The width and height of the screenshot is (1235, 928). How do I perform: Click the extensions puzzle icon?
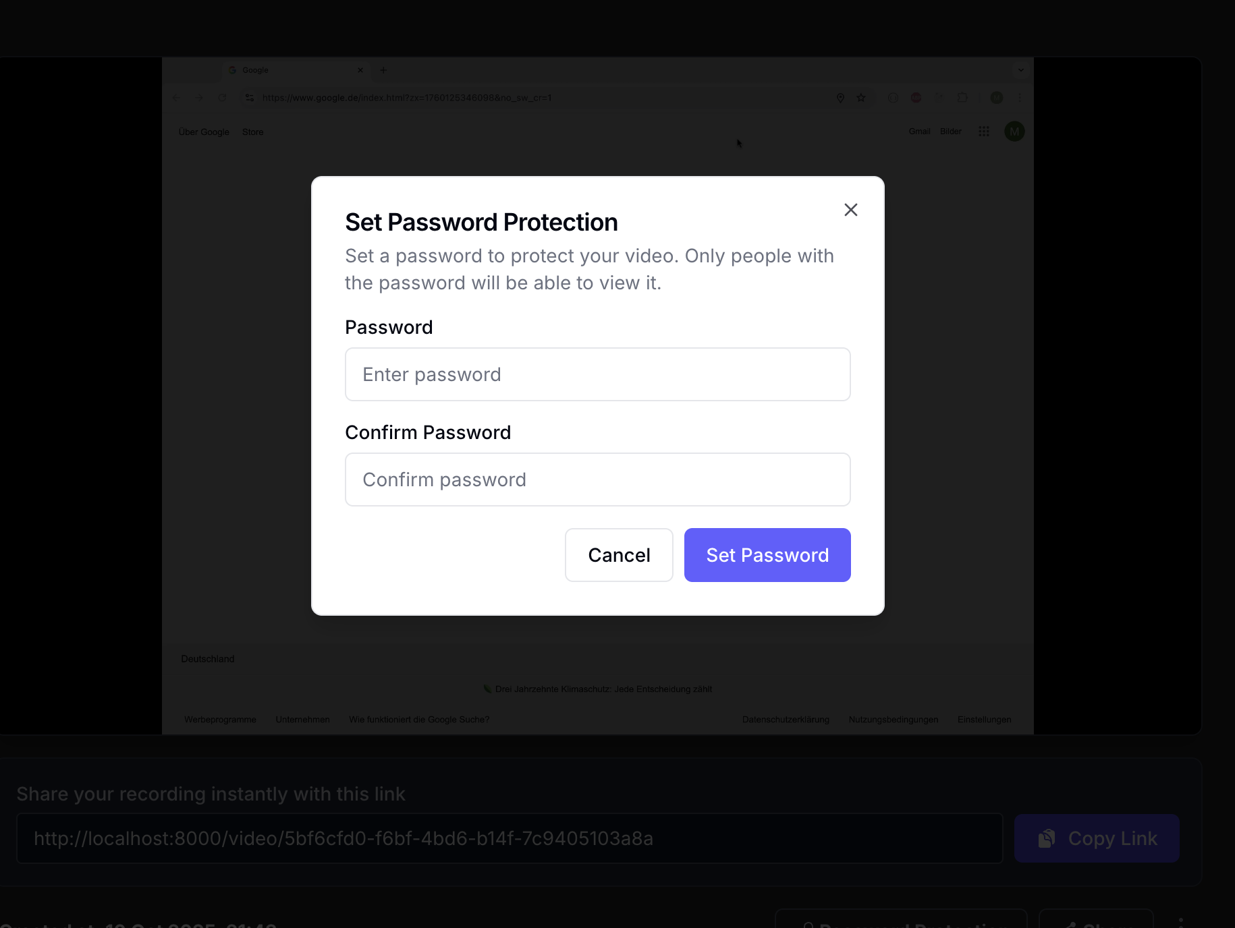pos(962,98)
